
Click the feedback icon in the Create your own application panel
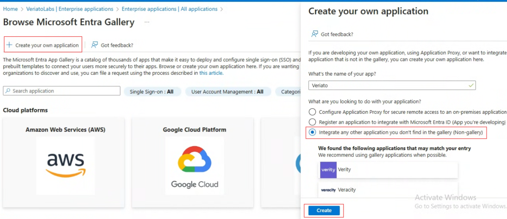[315, 34]
